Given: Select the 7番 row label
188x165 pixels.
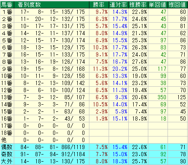Looking at the screenshot, I should coord(7,55).
